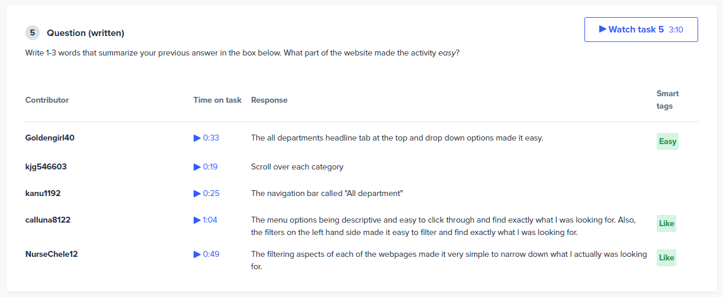
Task: Play kjg546603's 0:19 task clip
Action: click(205, 167)
